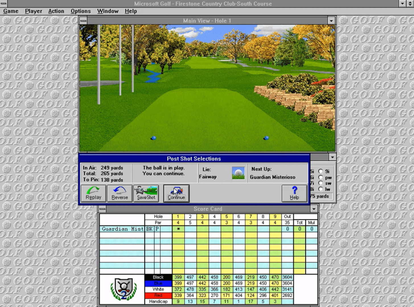This screenshot has height=307, width=414.
Task: Click White row yardage 147 for hole 7
Action: pyautogui.click(x=251, y=289)
